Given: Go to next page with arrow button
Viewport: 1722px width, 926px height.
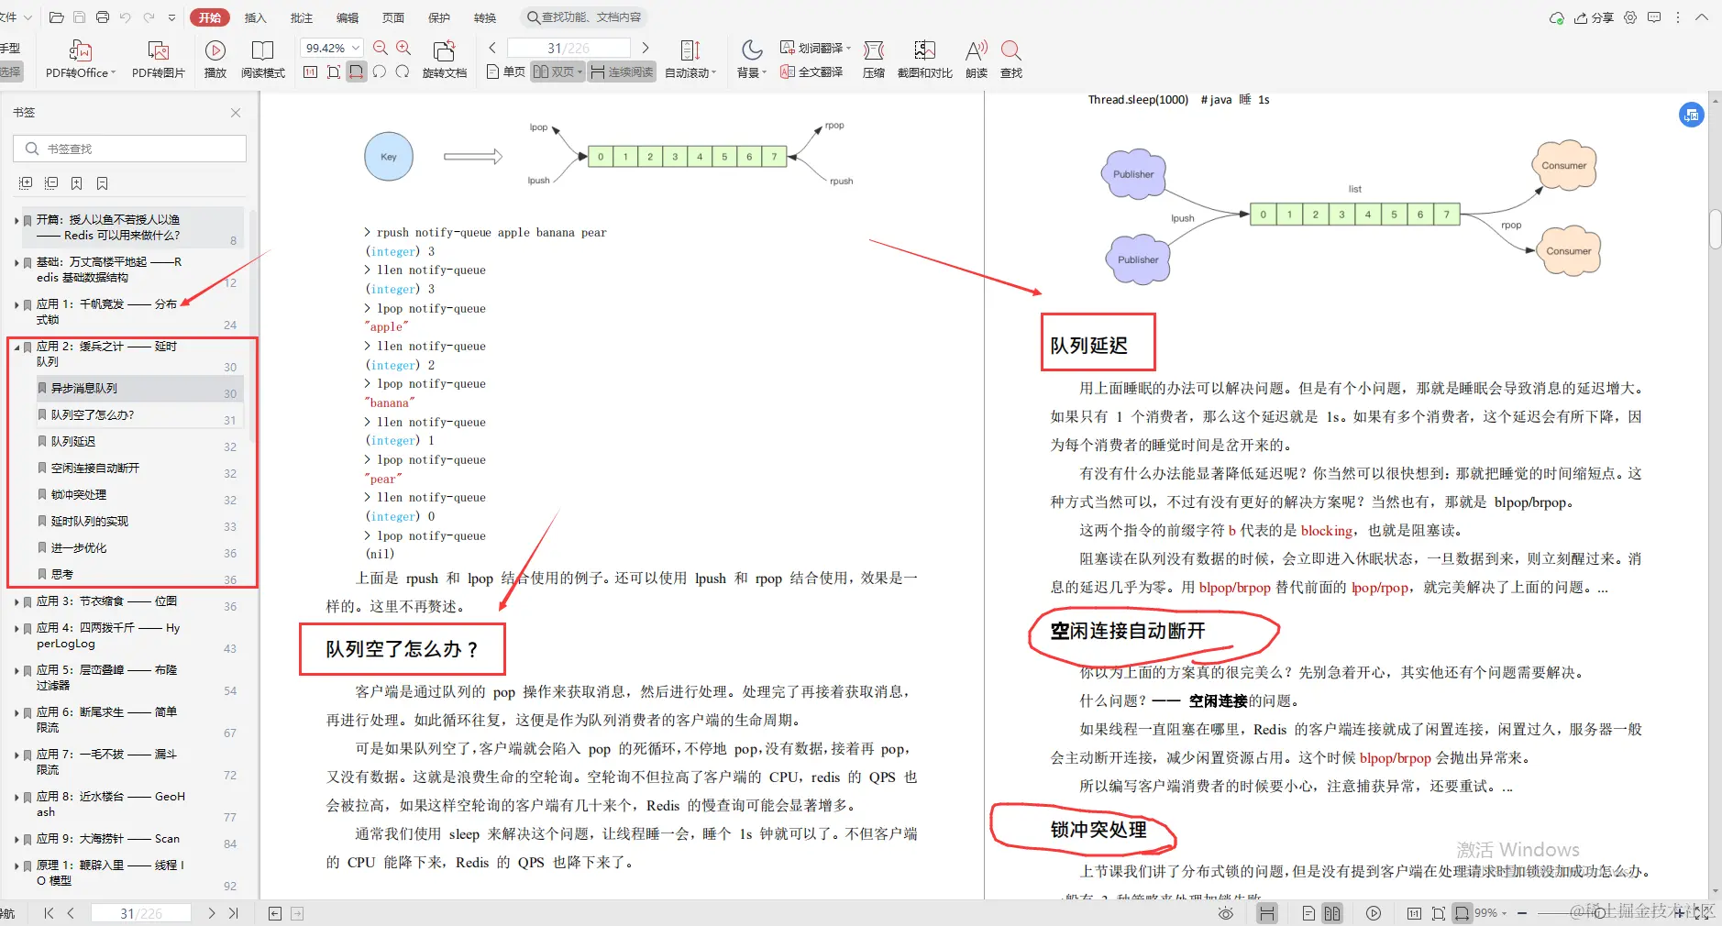Looking at the screenshot, I should pyautogui.click(x=646, y=47).
